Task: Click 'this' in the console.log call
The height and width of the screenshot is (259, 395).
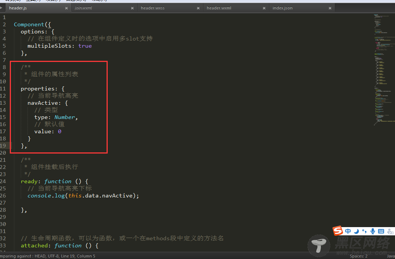Action: click(x=75, y=196)
